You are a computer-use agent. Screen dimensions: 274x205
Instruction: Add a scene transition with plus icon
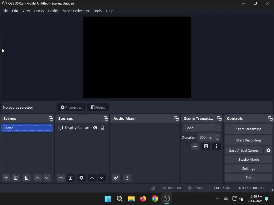tap(195, 146)
